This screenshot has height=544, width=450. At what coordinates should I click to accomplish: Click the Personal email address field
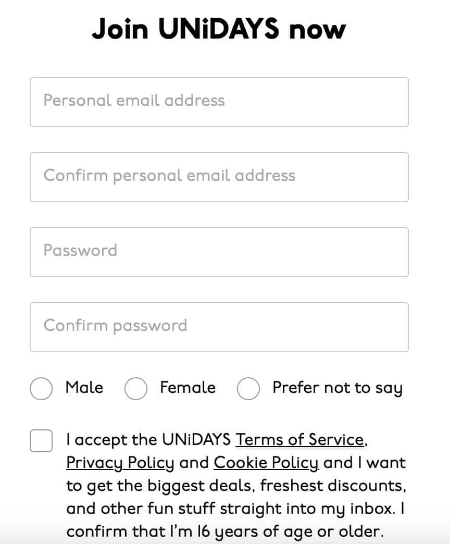(219, 102)
